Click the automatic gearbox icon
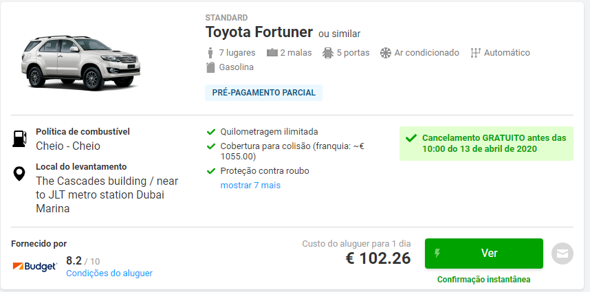 click(x=476, y=53)
